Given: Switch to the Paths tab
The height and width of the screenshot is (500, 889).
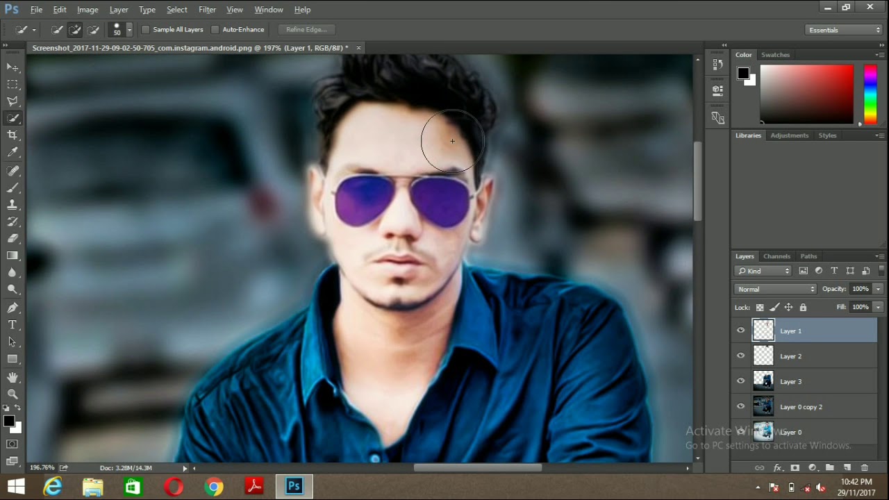Looking at the screenshot, I should 808,256.
